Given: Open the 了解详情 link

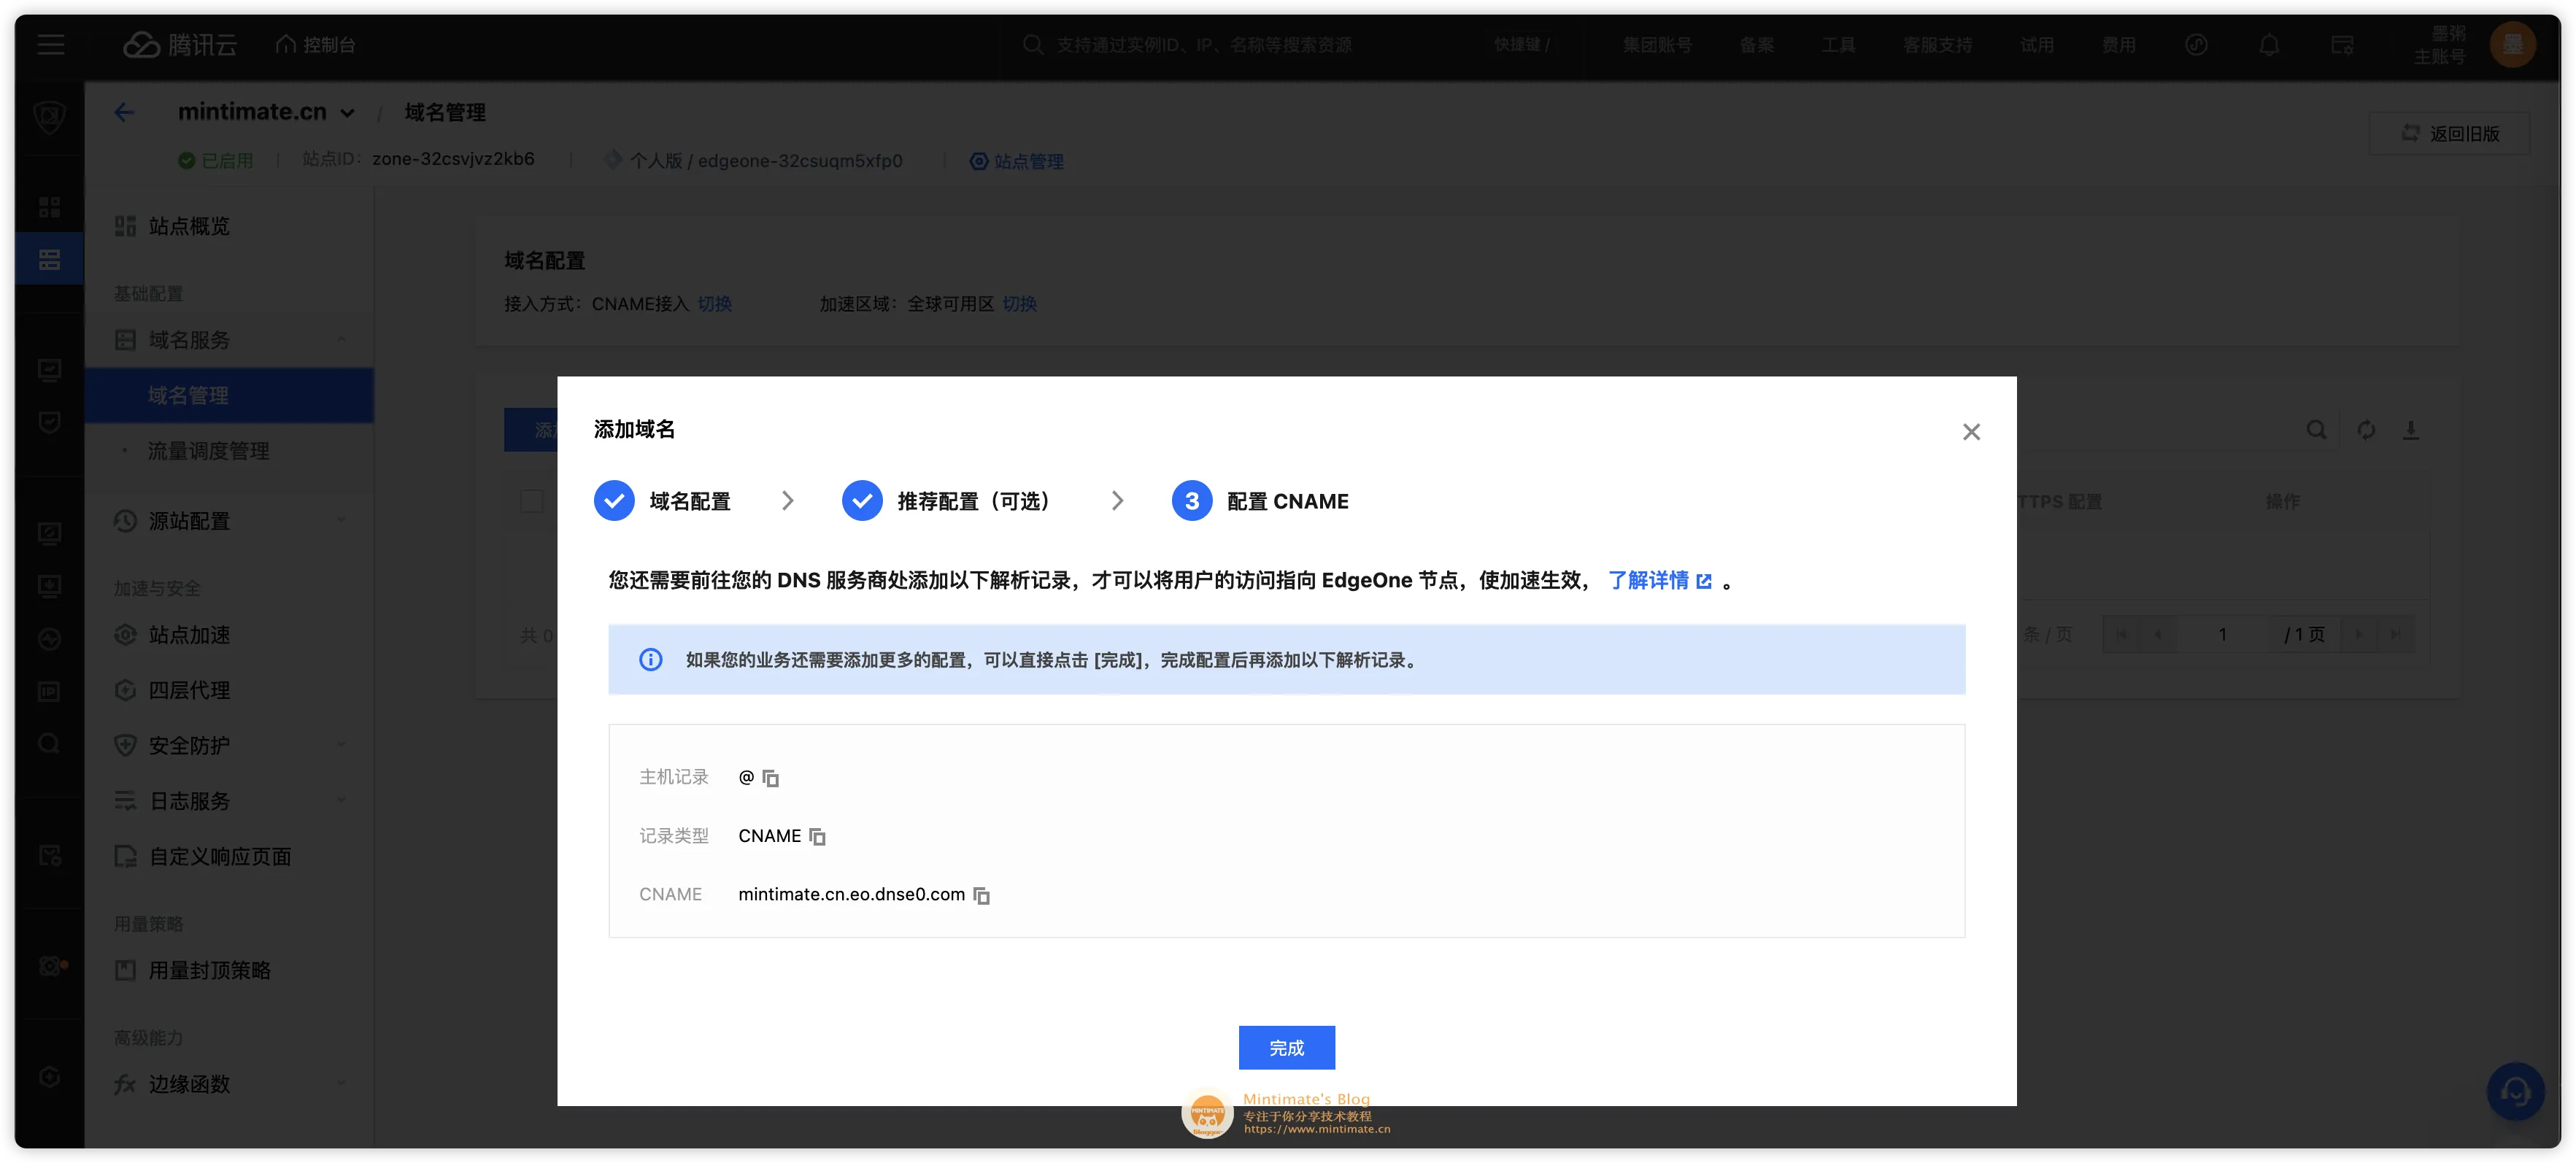Looking at the screenshot, I should 1659,580.
